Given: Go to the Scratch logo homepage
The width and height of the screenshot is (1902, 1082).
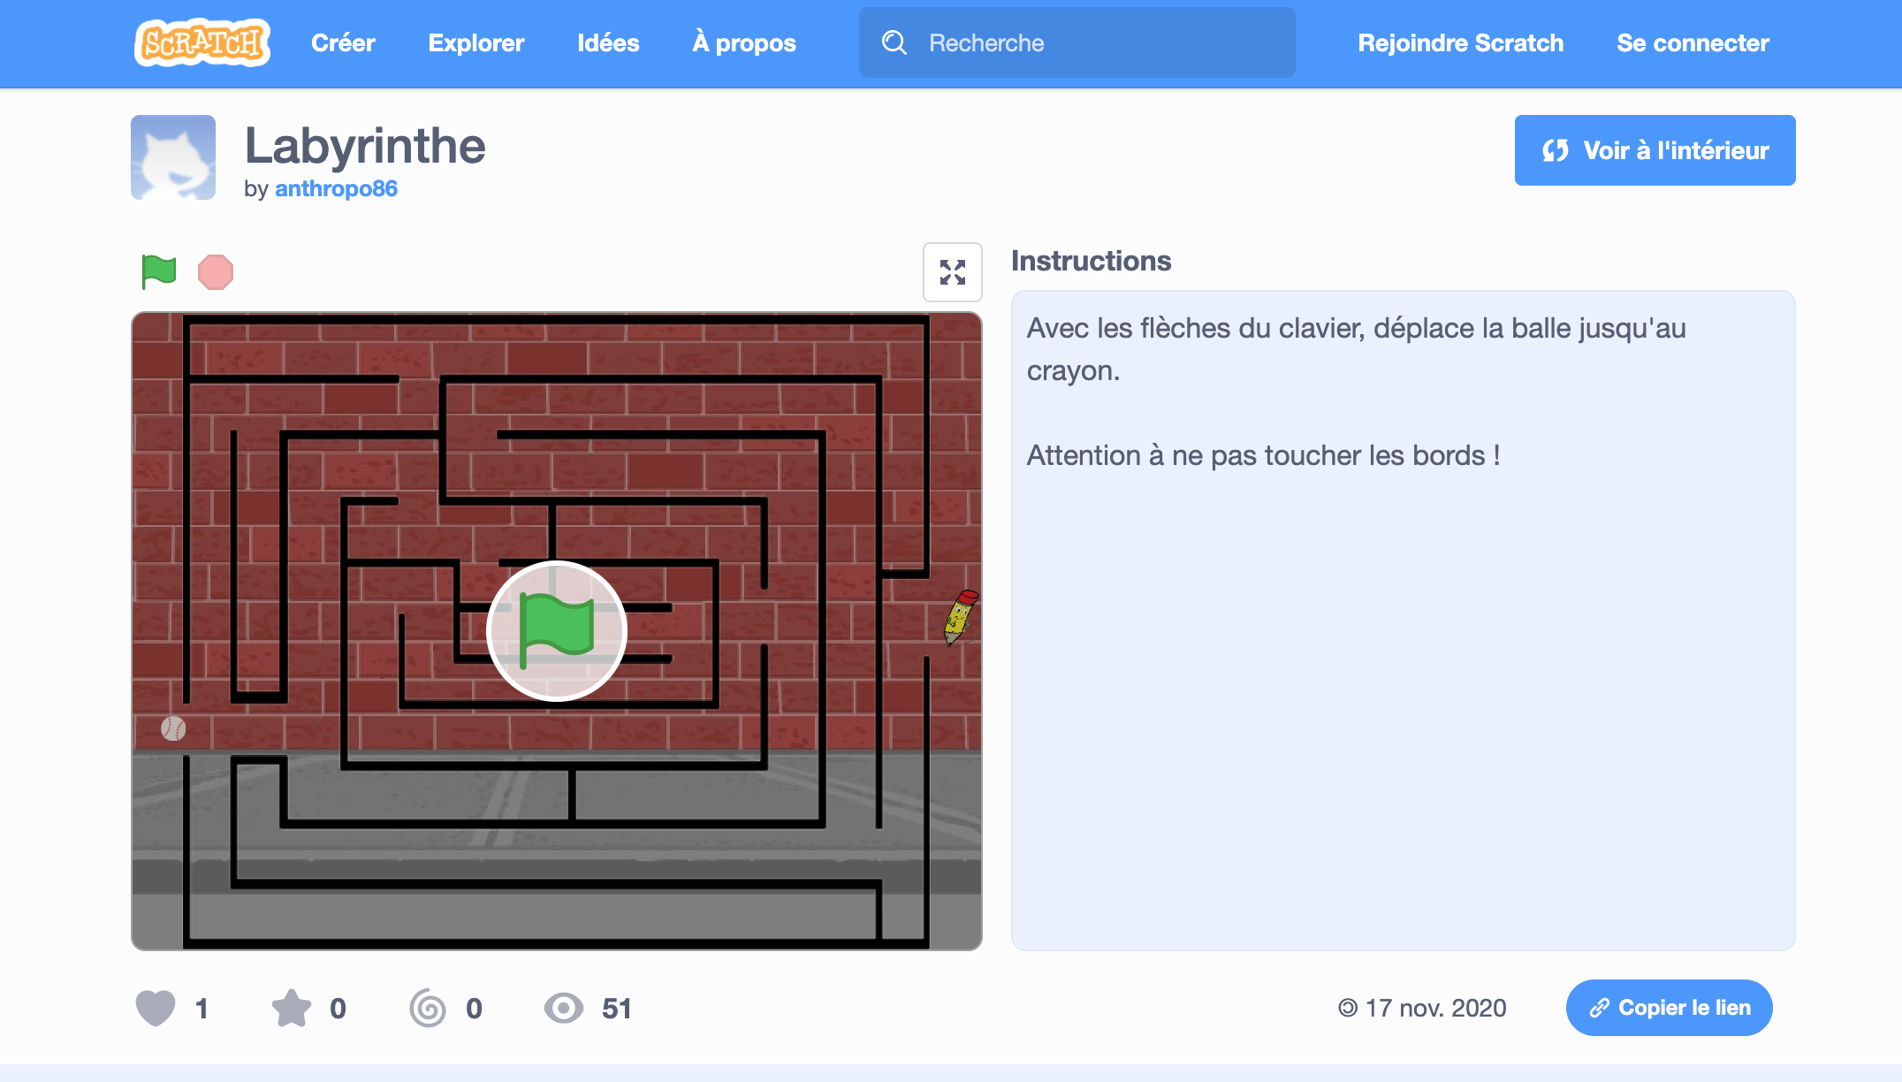Looking at the screenshot, I should (202, 42).
